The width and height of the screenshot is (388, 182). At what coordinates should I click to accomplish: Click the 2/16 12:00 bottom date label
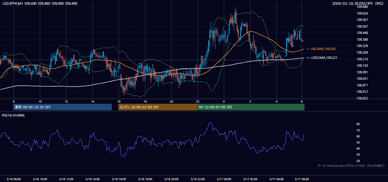click(x=66, y=179)
